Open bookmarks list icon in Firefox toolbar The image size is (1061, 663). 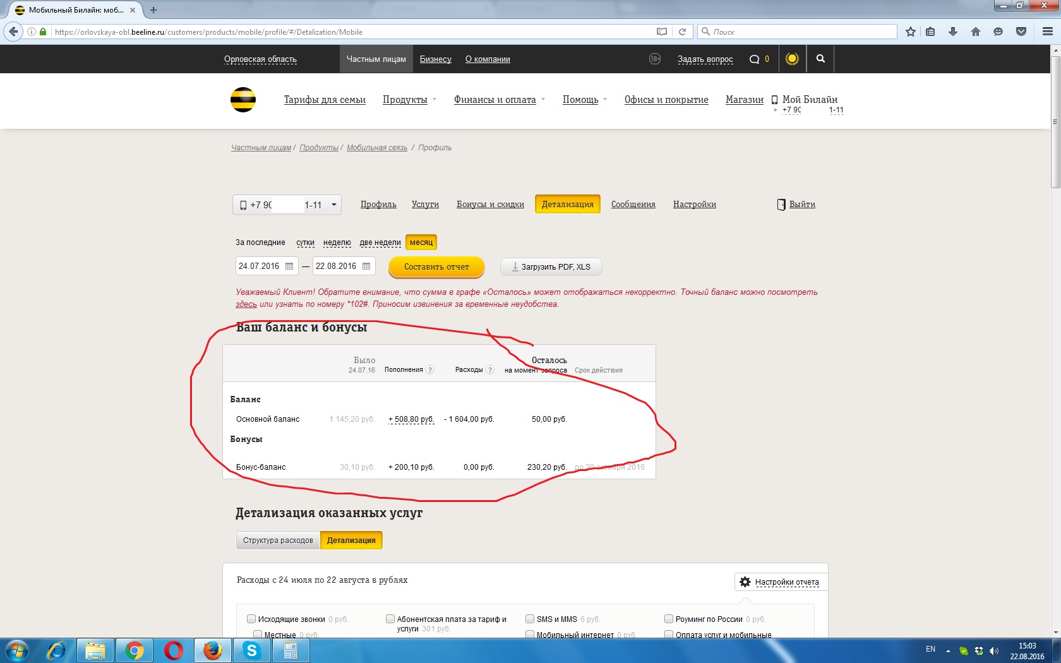click(x=930, y=32)
